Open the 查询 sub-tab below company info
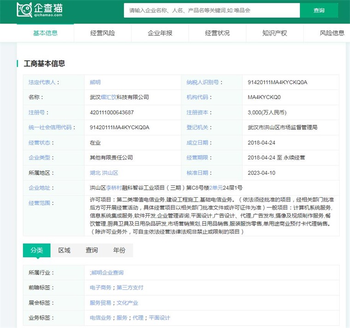 click(x=92, y=250)
